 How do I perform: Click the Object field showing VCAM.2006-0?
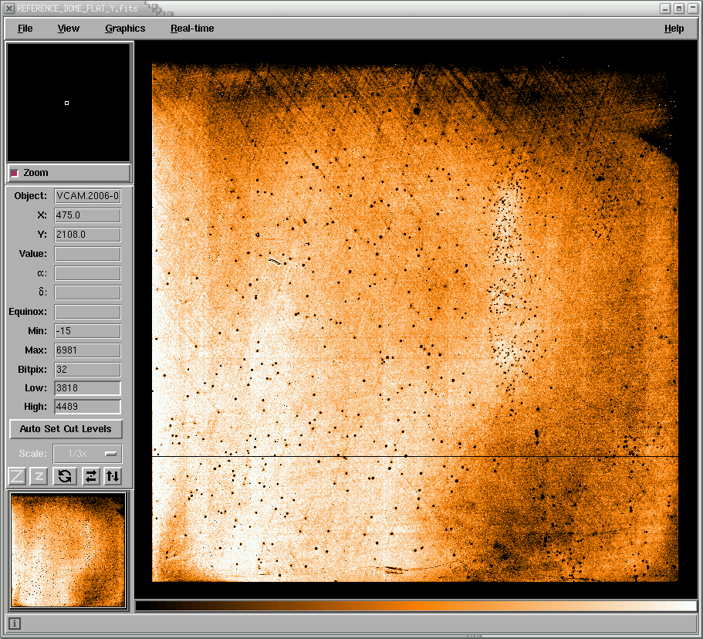(87, 196)
